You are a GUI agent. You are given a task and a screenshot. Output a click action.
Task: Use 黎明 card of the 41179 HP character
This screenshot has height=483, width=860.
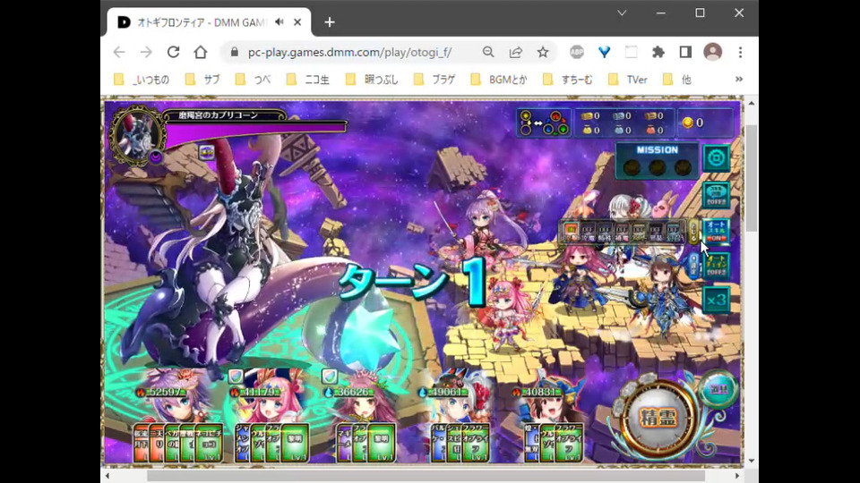coord(295,443)
